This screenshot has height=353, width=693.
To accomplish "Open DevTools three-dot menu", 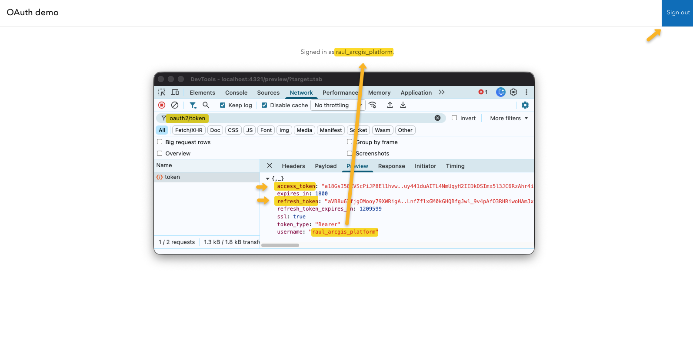I will [x=526, y=92].
